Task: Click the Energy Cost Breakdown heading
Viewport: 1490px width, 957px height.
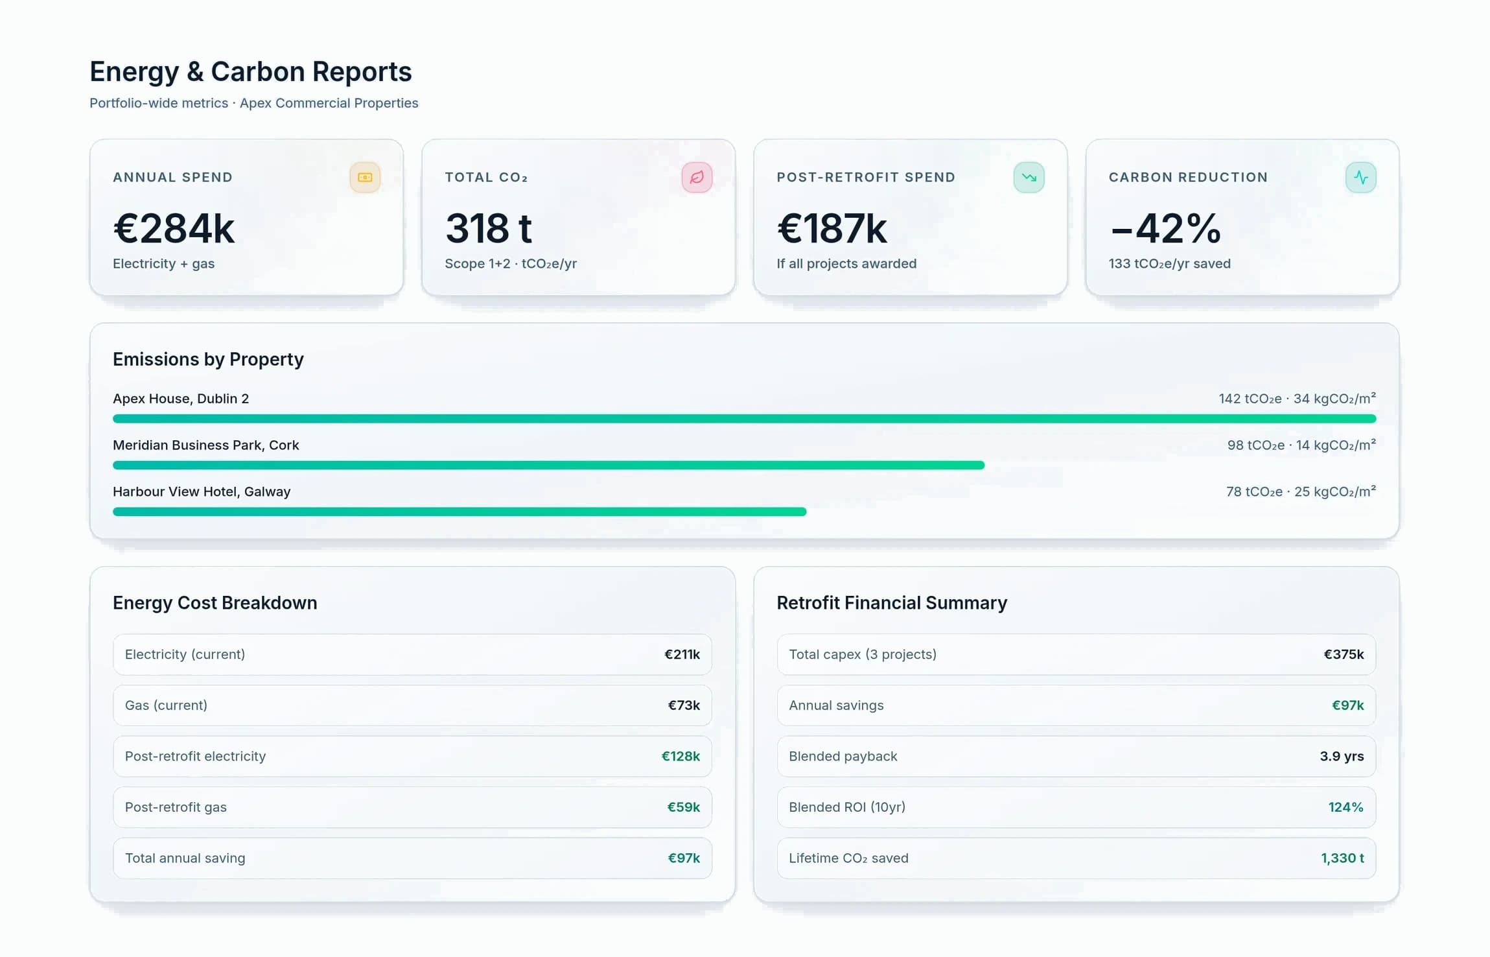Action: [x=215, y=603]
